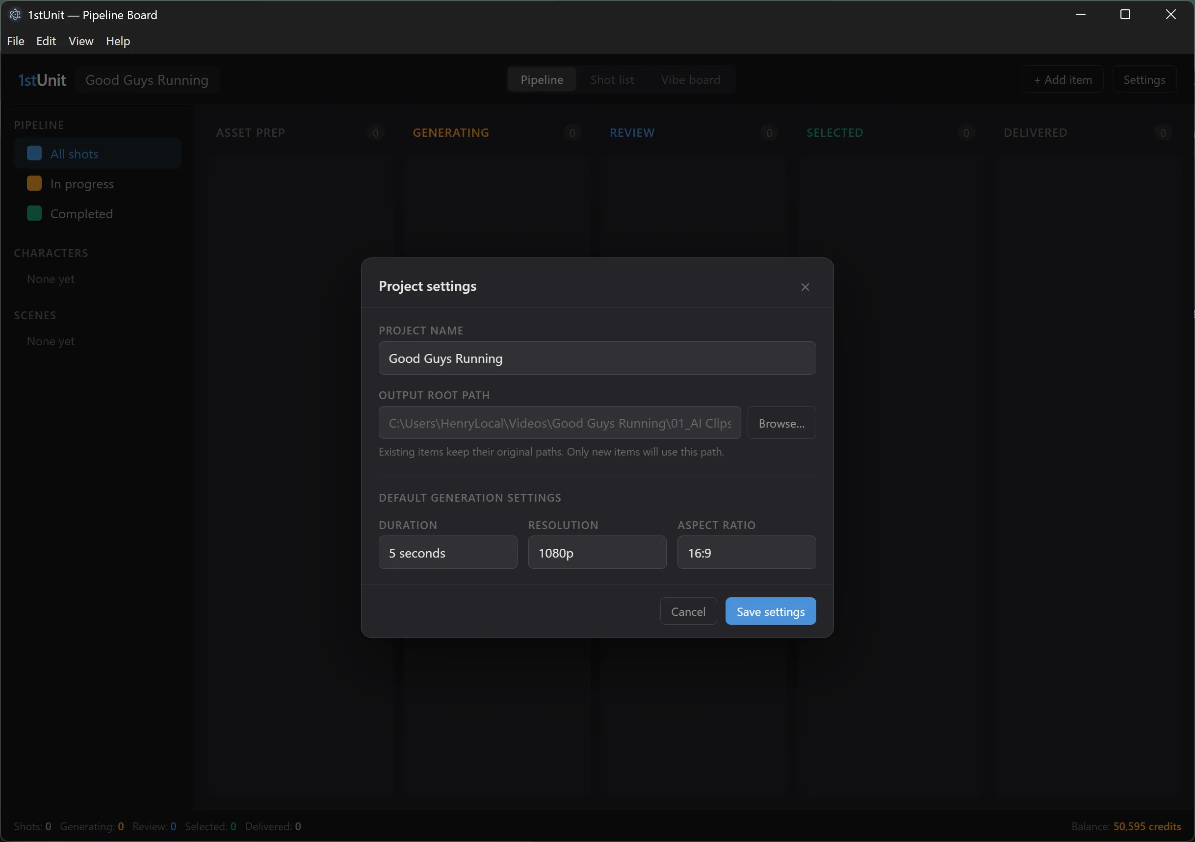Click the Shots: 0 status bar entry
Image resolution: width=1195 pixels, height=842 pixels.
coord(32,826)
